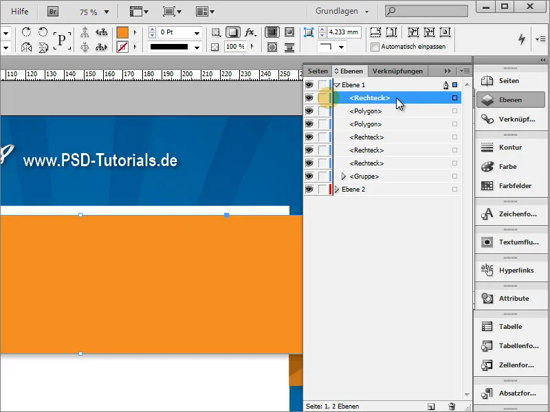Toggle visibility of Gruppe item
Viewport: 550px width, 412px height.
309,176
